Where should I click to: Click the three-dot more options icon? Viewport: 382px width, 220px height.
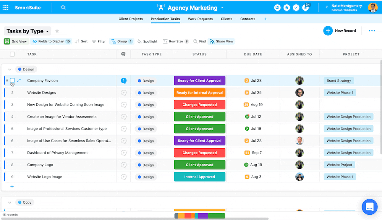[x=372, y=31]
